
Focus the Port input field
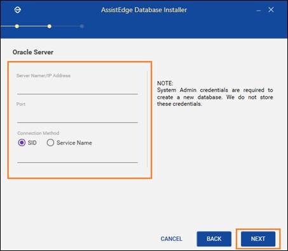click(78, 117)
